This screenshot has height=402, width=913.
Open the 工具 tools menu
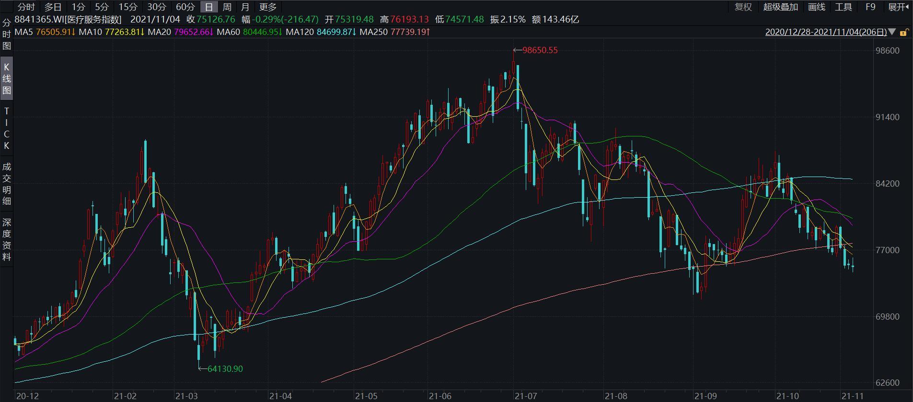click(x=844, y=7)
